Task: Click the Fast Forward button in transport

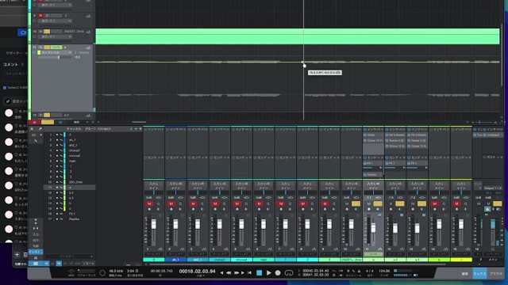Action: click(237, 273)
